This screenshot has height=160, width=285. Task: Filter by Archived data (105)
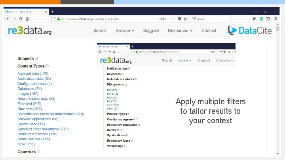click(33, 73)
